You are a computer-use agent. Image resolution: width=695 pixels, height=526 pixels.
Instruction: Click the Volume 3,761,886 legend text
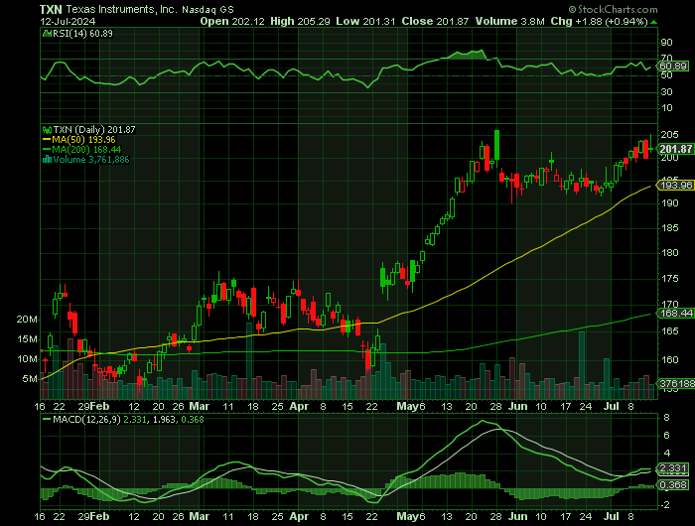pos(91,160)
